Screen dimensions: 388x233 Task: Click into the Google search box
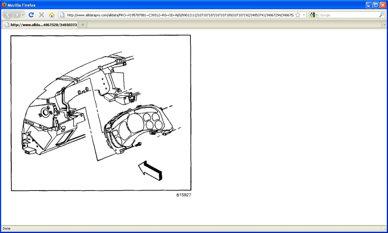pos(349,15)
